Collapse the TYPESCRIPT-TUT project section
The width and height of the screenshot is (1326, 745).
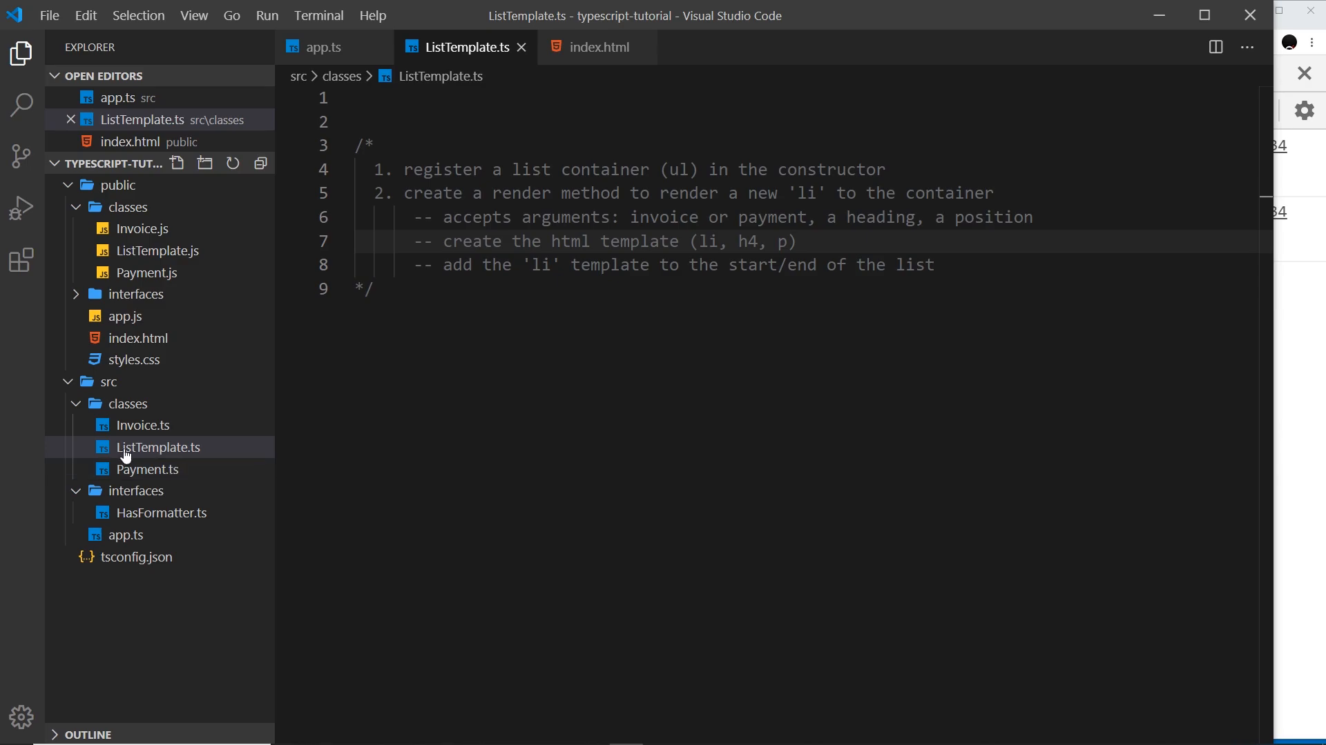click(107, 163)
